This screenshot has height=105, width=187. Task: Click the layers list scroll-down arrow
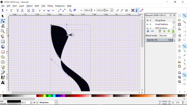(174, 27)
